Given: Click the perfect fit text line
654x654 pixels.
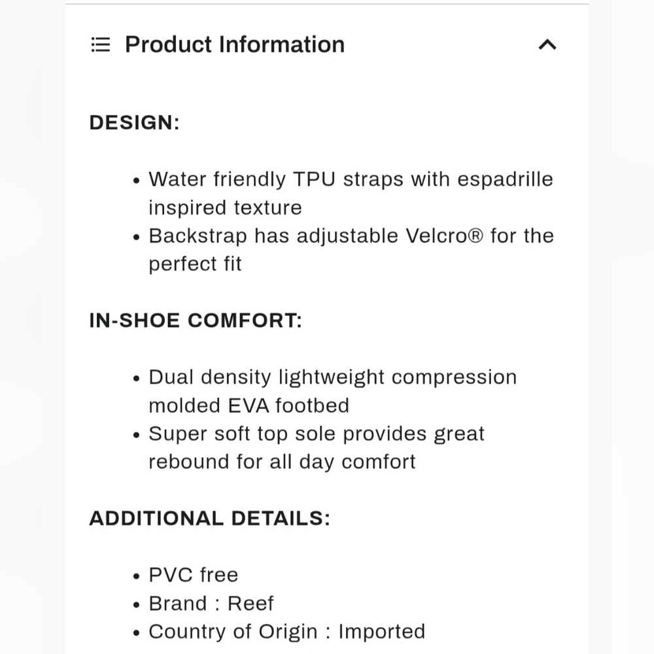Looking at the screenshot, I should coord(195,264).
